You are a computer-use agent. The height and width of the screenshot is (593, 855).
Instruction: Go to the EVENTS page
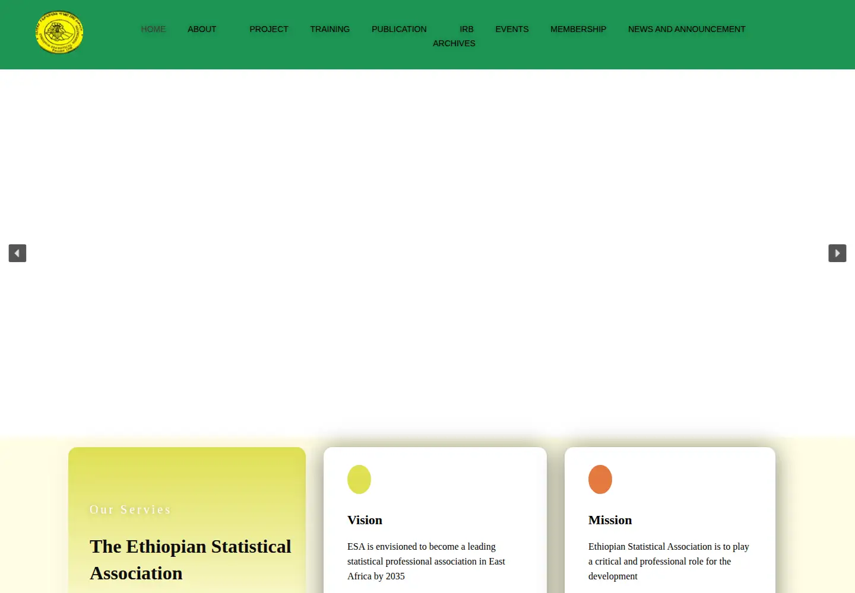pyautogui.click(x=512, y=29)
